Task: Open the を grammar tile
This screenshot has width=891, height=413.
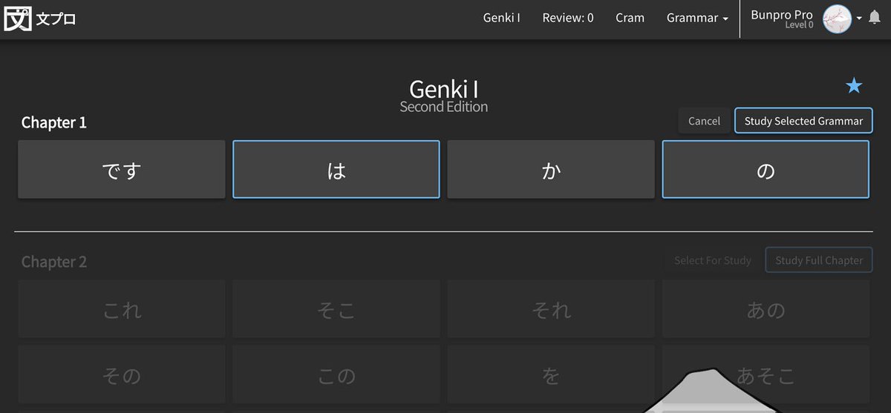Action: (551, 374)
